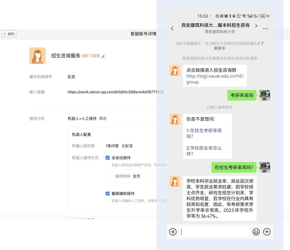Open more options via the ellipsis icon

coord(266,29)
